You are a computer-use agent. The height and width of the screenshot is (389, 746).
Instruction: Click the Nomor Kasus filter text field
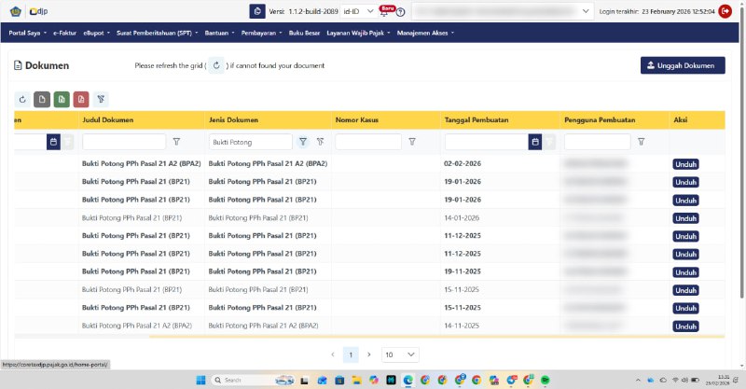point(367,142)
